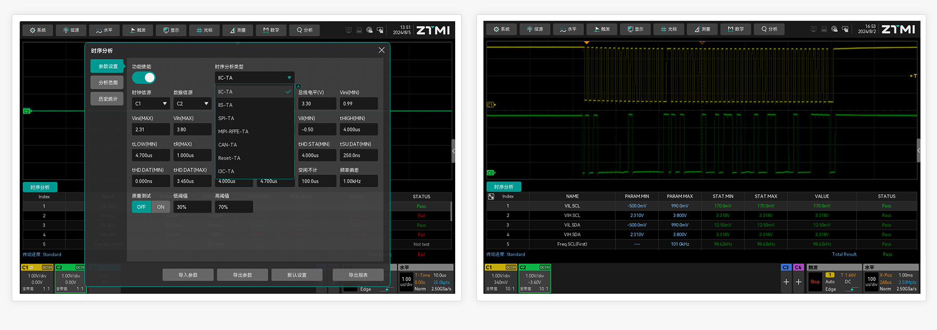Open the 测量 measure menu in right screen
Image resolution: width=937 pixels, height=330 pixels.
coord(702,29)
